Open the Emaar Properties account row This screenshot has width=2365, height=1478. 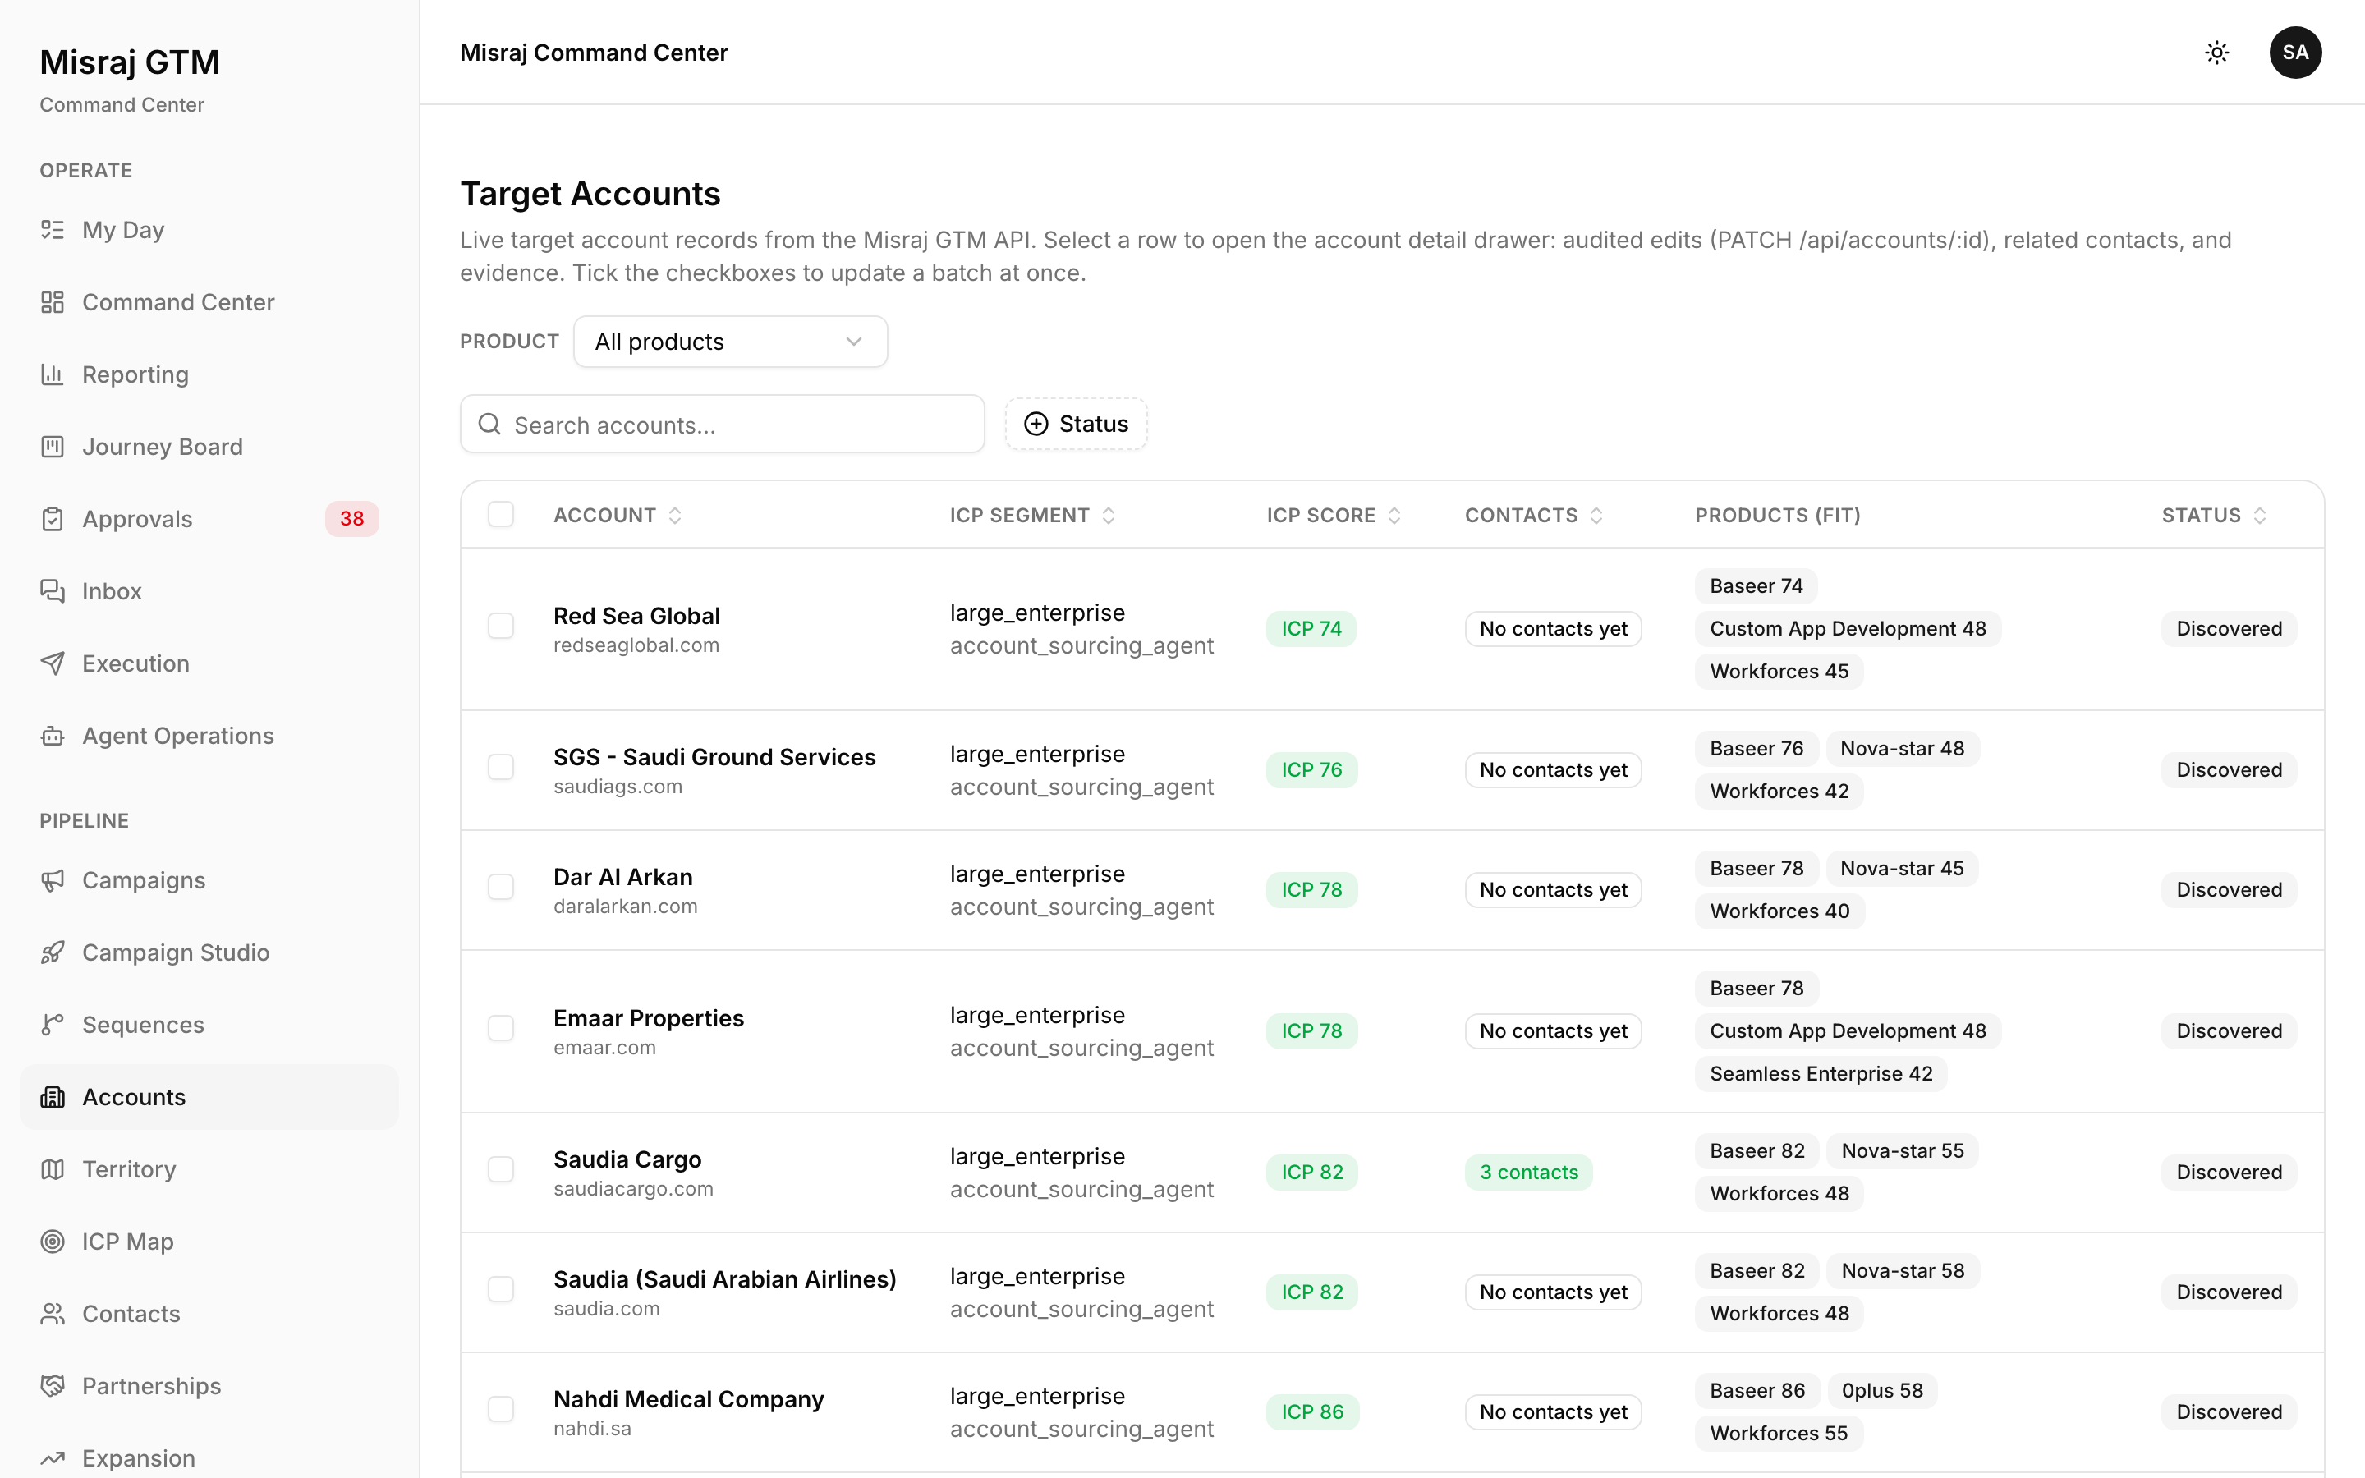click(1392, 1031)
